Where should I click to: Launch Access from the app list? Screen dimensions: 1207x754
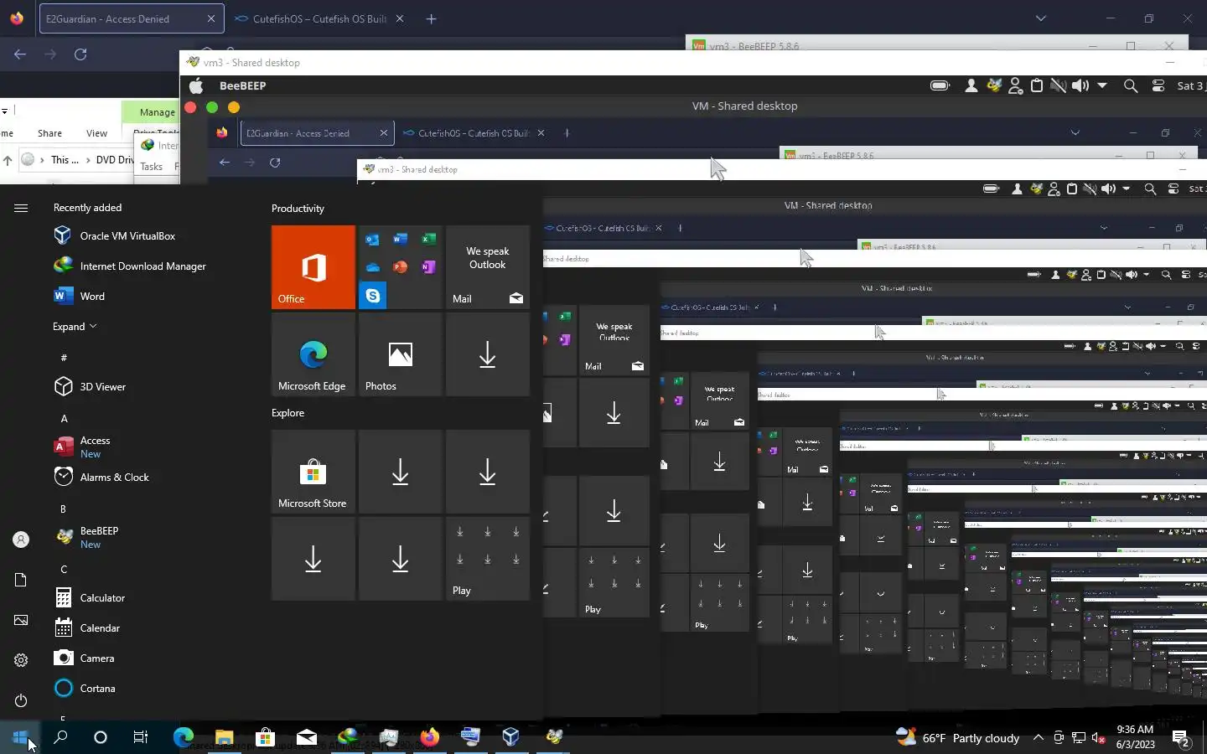click(82, 447)
